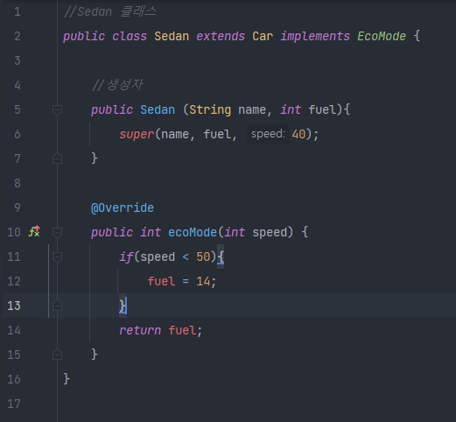Collapse the if block fold marker on line 11
The image size is (456, 422).
(57, 257)
